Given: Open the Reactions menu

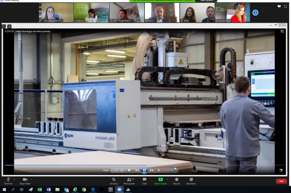Looking at the screenshot, I should click(x=191, y=181).
